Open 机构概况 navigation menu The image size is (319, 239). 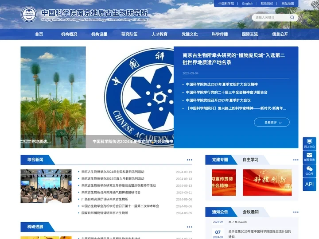[69, 34]
